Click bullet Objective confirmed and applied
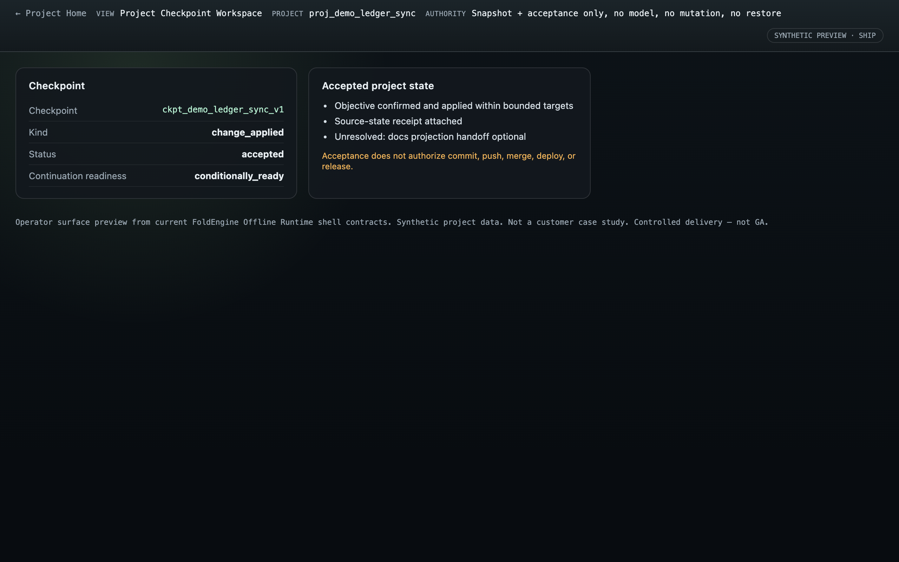The height and width of the screenshot is (562, 899). [x=454, y=106]
